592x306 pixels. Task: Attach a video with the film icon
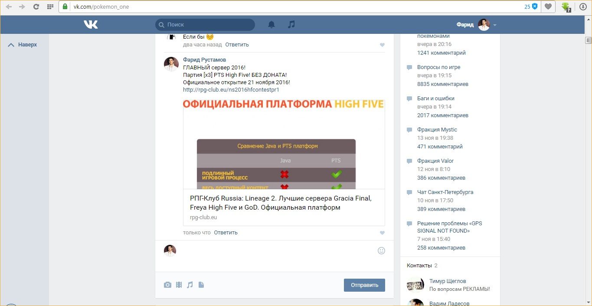179,285
